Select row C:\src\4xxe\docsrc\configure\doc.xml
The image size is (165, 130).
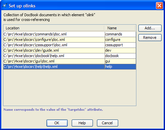(x=70, y=40)
